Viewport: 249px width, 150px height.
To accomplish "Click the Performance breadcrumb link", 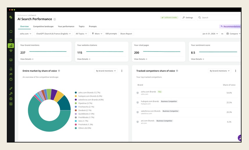I will pyautogui.click(x=22, y=15).
